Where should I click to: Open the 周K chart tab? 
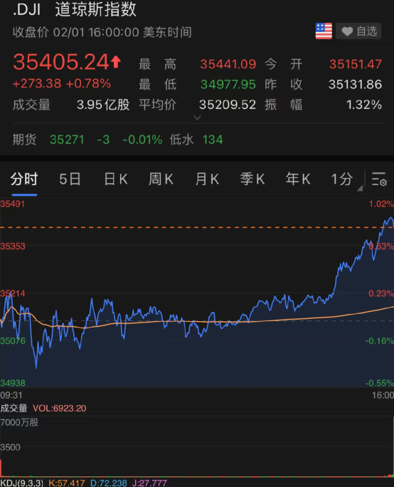161,179
